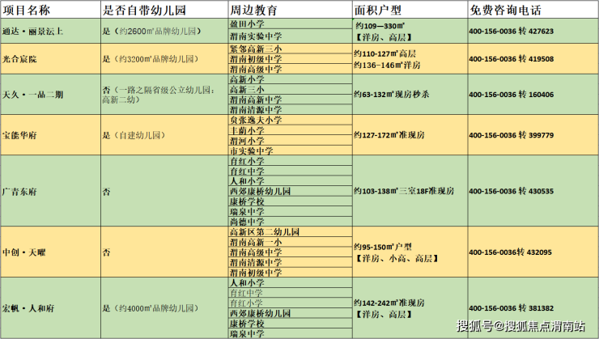The height and width of the screenshot is (339, 599).
Task: Select the 中创·天曜 cell
Action: coord(51,252)
